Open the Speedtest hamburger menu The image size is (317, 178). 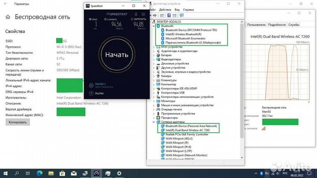(144, 14)
